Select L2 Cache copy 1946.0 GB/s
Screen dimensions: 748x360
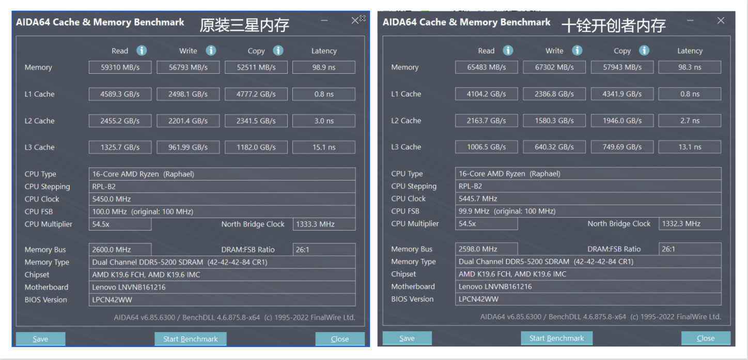[x=622, y=120]
